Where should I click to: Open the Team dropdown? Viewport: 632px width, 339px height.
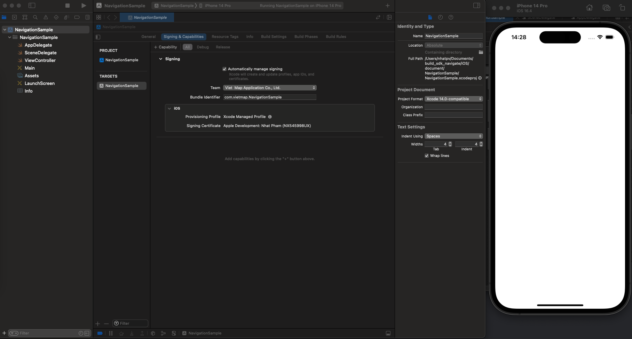click(270, 88)
